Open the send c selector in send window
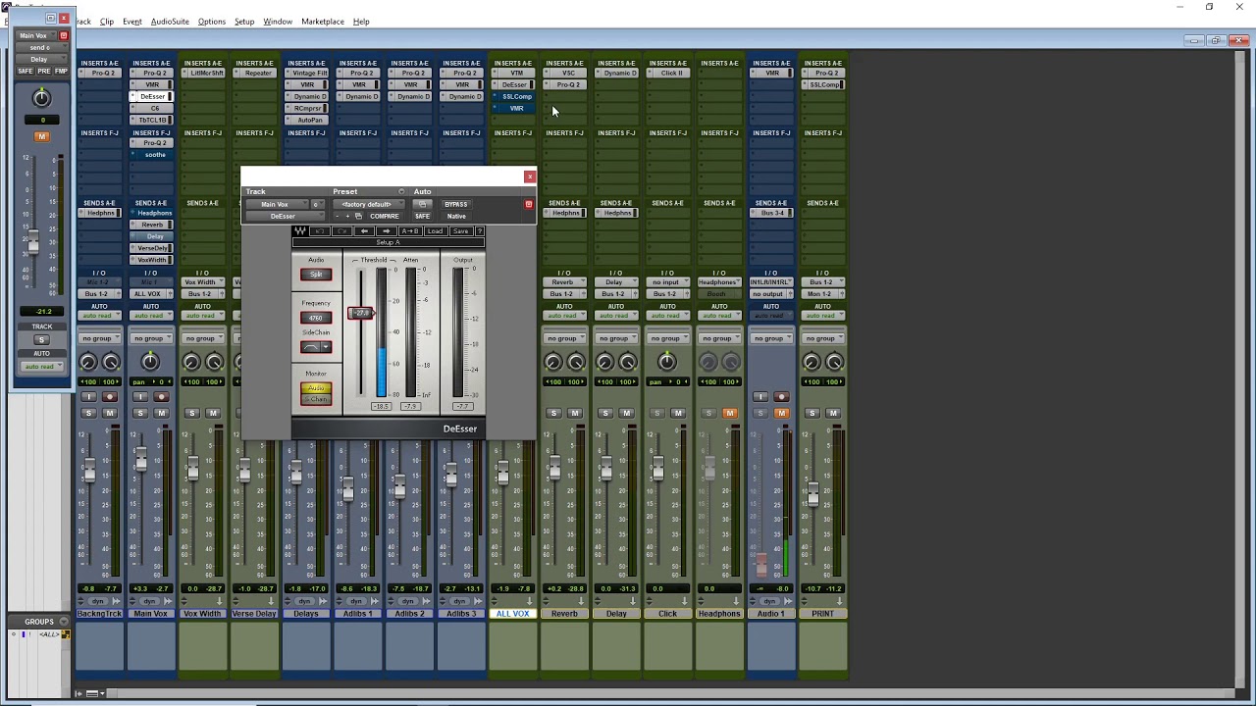1256x706 pixels. (x=41, y=47)
